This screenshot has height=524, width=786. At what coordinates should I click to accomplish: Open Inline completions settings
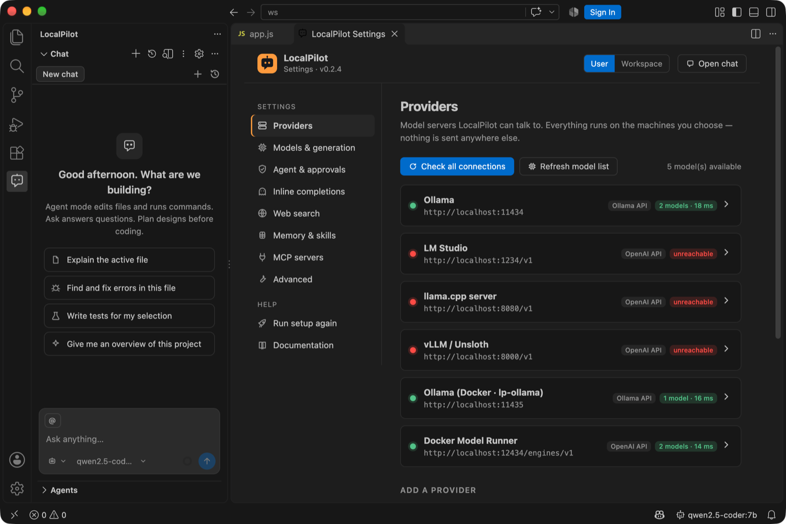click(x=313, y=192)
